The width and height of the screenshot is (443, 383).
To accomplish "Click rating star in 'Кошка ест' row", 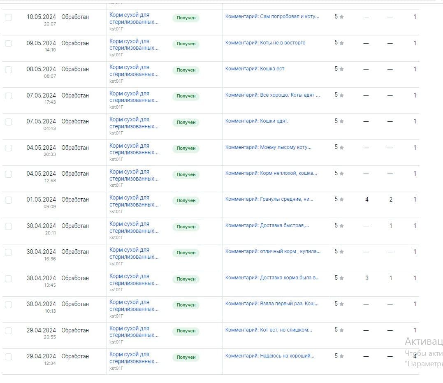I will point(341,69).
